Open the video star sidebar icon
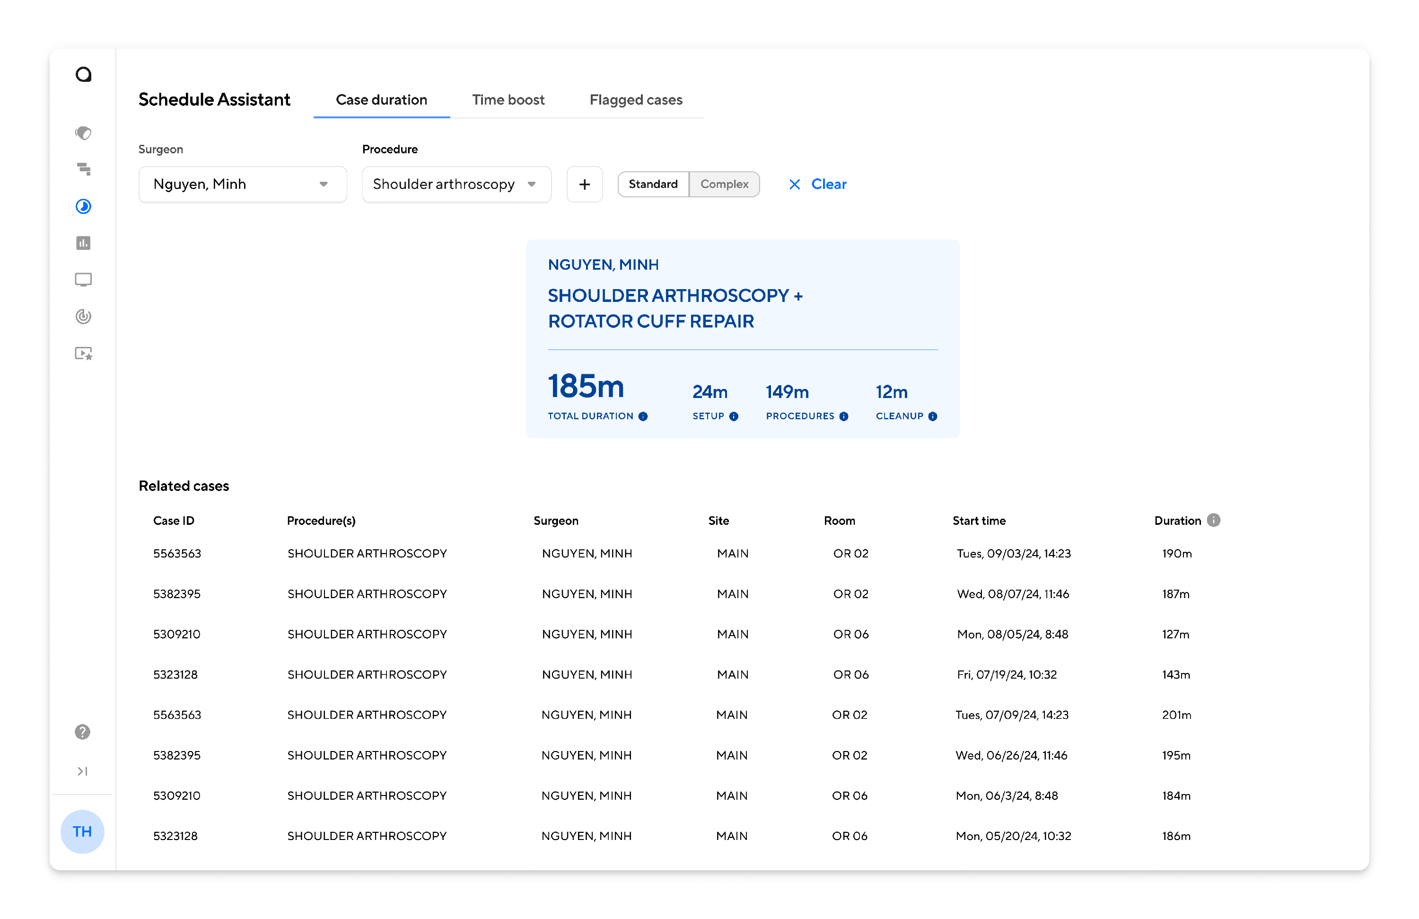Viewport: 1419px width, 919px height. [83, 353]
